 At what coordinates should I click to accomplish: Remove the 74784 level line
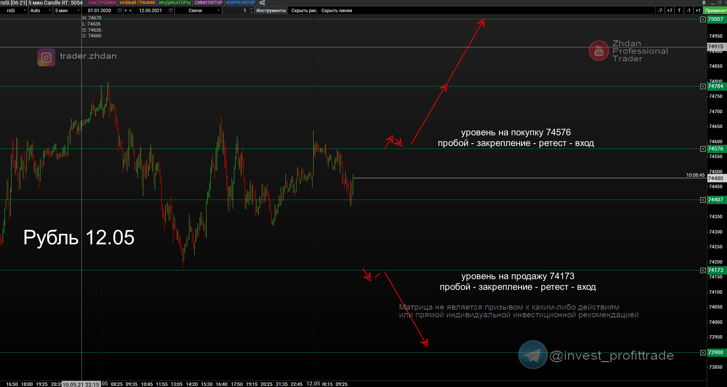pos(703,86)
